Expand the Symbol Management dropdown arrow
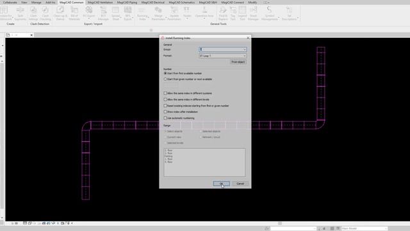This screenshot has height=231, width=410. pos(279,18)
